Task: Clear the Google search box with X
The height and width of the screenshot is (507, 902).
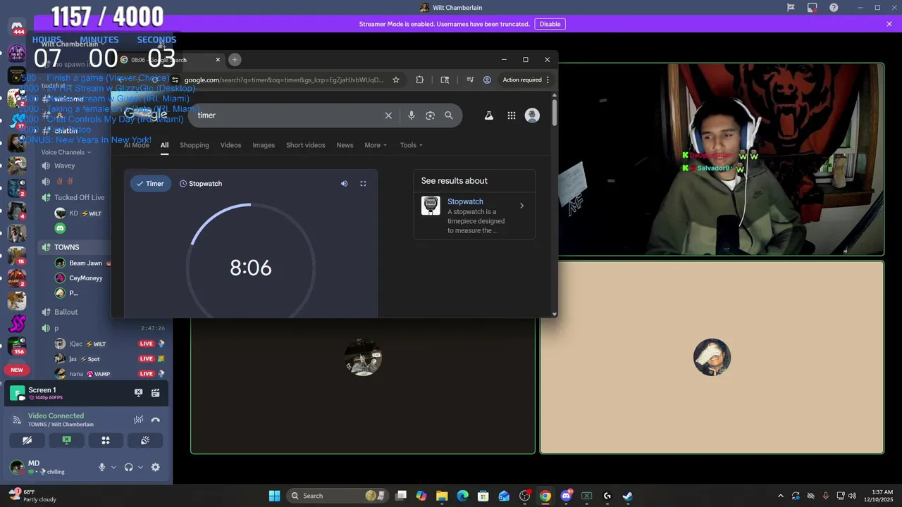Action: [x=388, y=115]
